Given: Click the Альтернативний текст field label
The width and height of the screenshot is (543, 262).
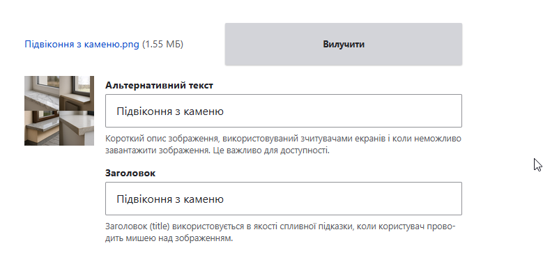Looking at the screenshot, I should [159, 85].
